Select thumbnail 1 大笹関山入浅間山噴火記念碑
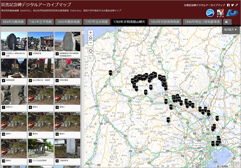 click(14, 44)
